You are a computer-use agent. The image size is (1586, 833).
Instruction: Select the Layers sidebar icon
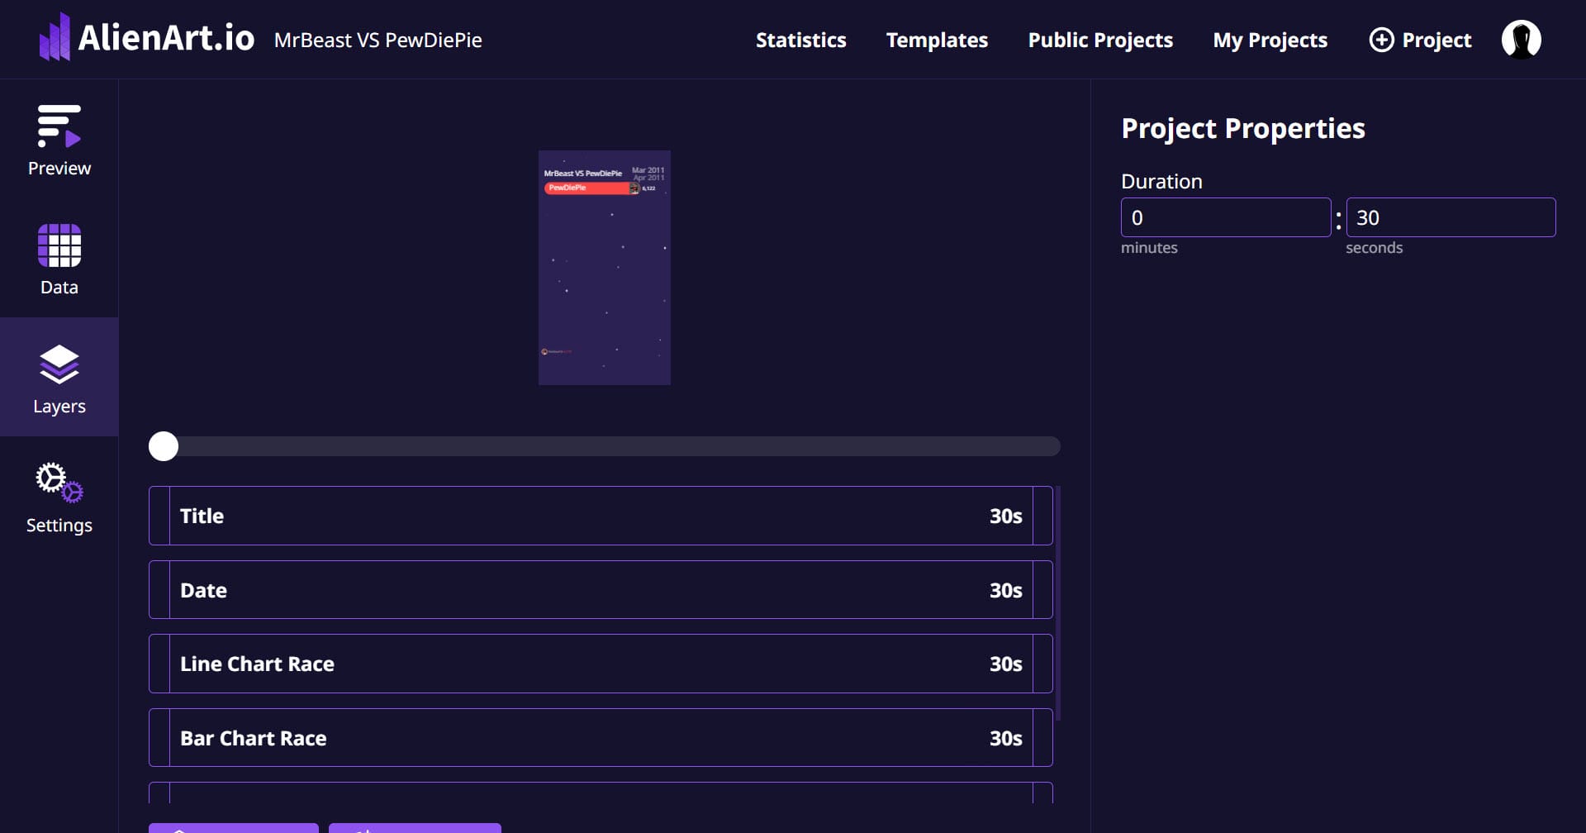click(x=59, y=364)
